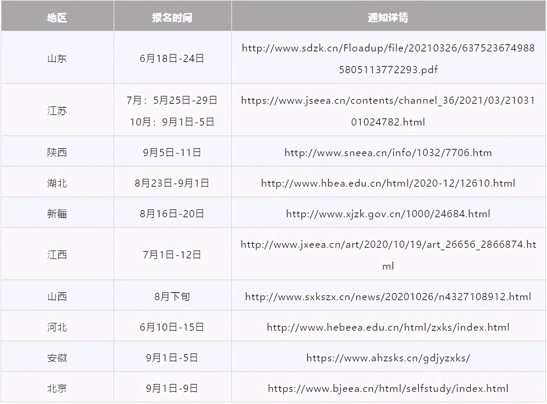This screenshot has height=404, width=547.
Task: Open the sneea.cn info link
Action: pyautogui.click(x=388, y=153)
